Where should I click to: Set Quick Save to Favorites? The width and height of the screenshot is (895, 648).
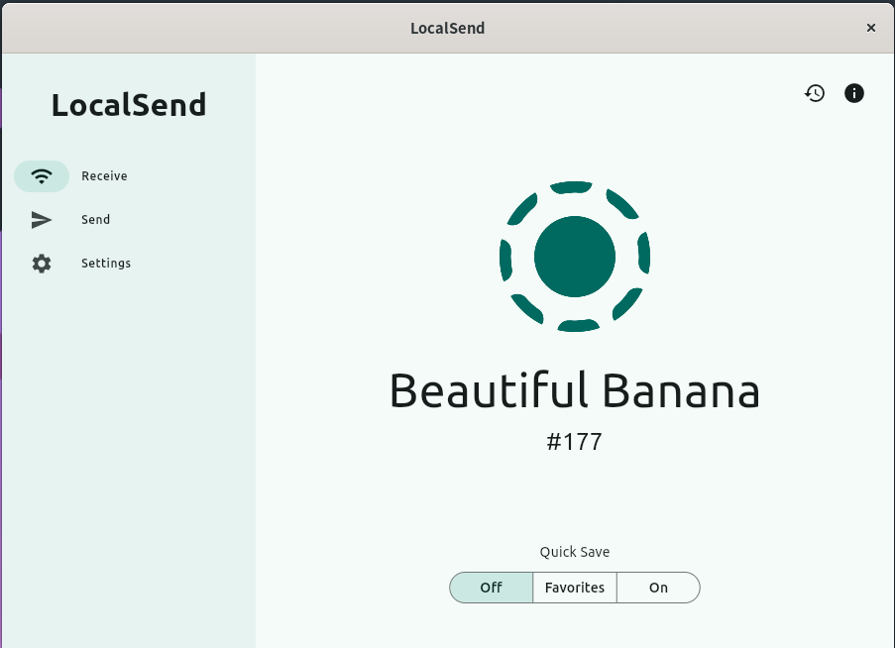pos(575,588)
